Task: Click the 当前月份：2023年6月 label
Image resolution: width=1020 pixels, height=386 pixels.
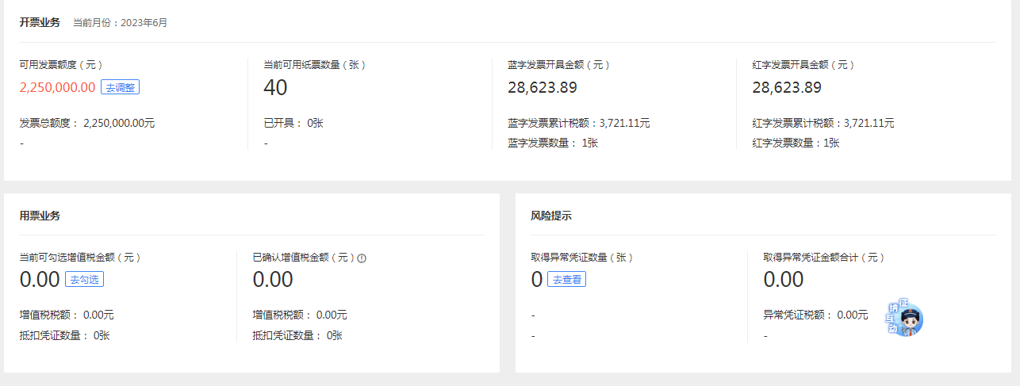Action: [x=120, y=23]
